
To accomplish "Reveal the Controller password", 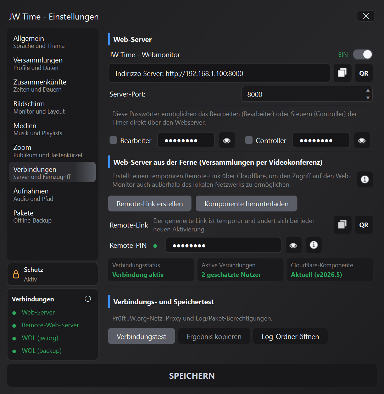I will [362, 140].
